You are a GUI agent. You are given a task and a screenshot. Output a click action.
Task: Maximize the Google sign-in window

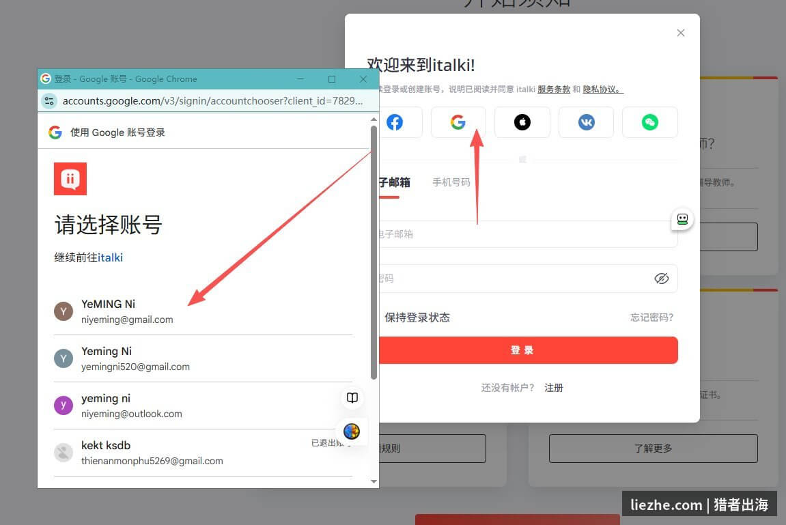pyautogui.click(x=332, y=79)
